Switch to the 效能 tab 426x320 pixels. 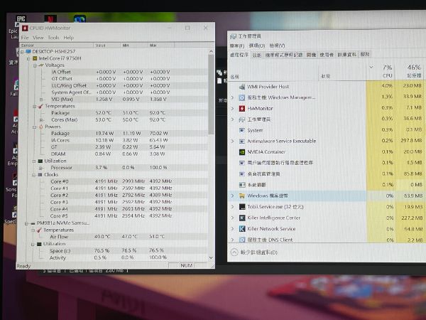coord(257,55)
